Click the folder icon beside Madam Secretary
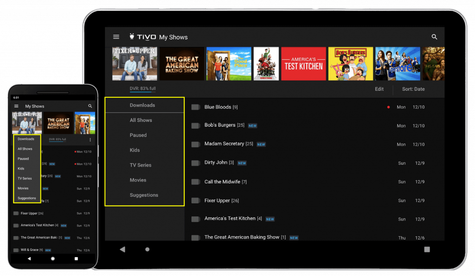 (196, 144)
